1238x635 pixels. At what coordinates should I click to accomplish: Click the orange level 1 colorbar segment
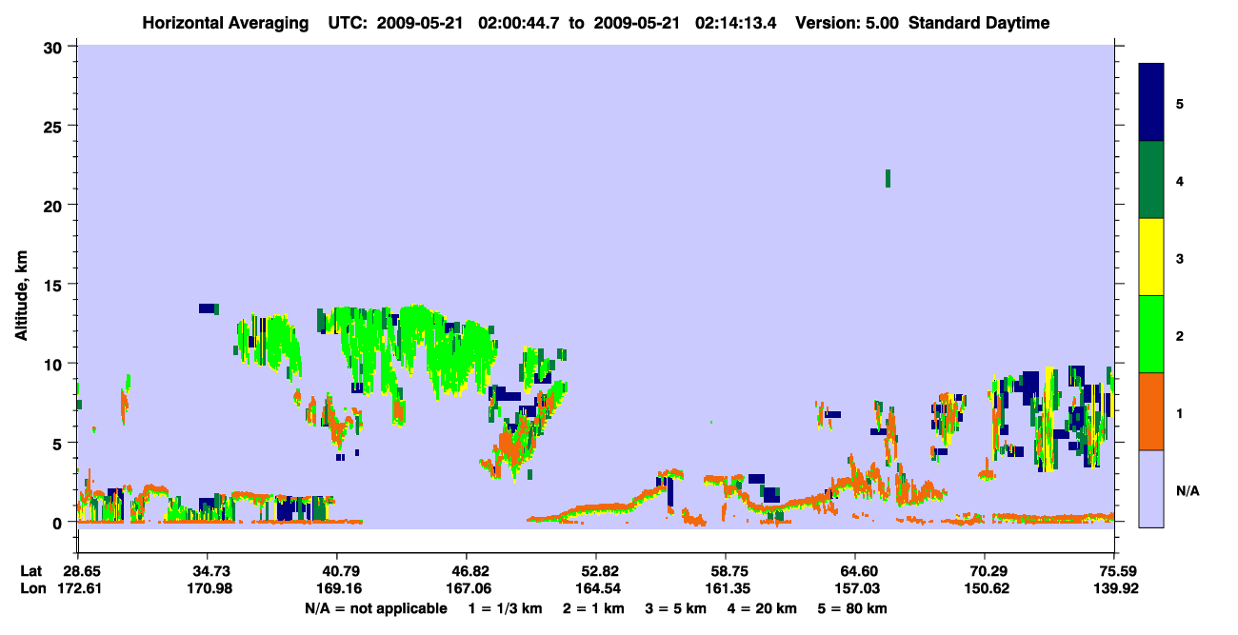point(1151,411)
